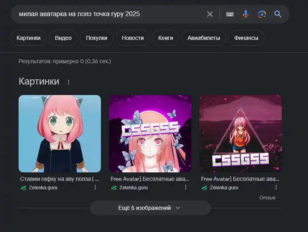Open more options for middle Free Avatar result
Viewport: 308px width, 232px height.
pos(186,187)
